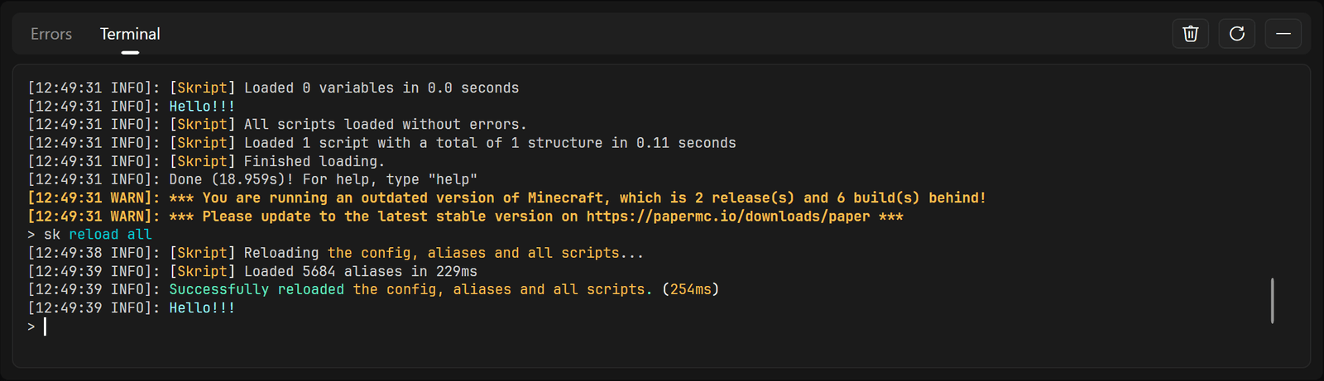Click the last 'Hello!!!' output line
This screenshot has width=1324, height=381.
point(132,308)
